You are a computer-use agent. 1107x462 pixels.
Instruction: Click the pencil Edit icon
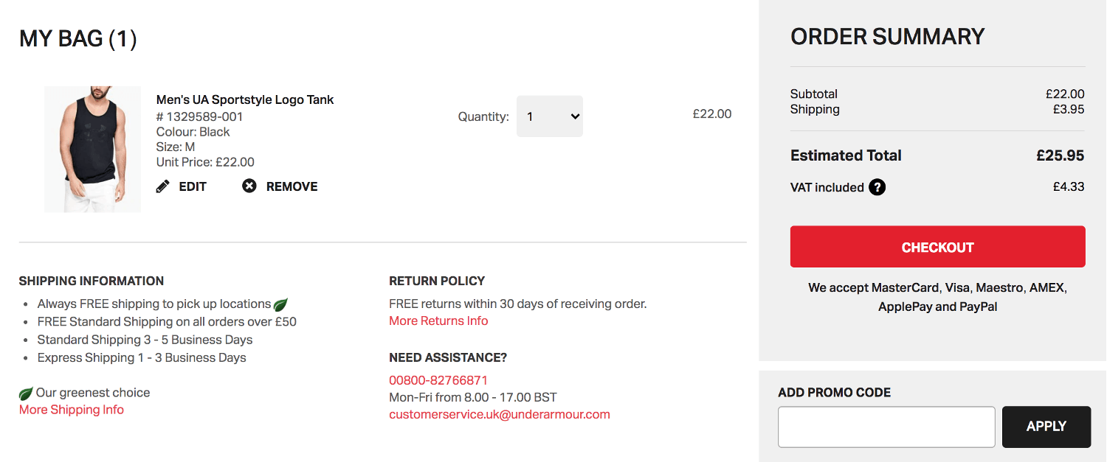point(163,186)
